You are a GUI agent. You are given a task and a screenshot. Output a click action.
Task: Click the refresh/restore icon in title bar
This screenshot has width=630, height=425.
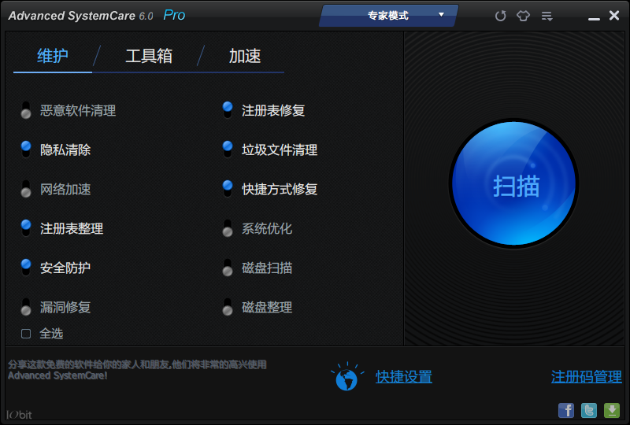500,16
